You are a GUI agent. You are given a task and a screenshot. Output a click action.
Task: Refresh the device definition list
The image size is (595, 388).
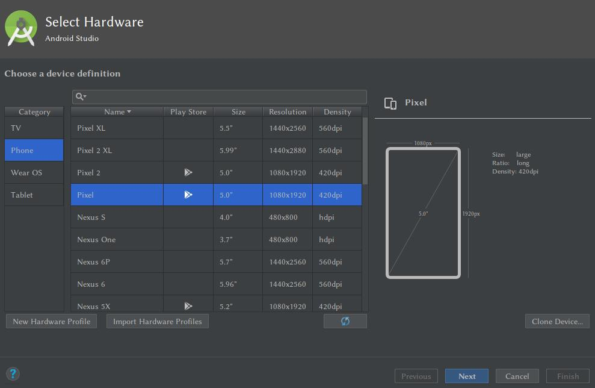345,321
